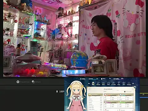This screenshot has height=111, width=148.
Task: Click the moon mood bar showing 50%
Action: 118,79
